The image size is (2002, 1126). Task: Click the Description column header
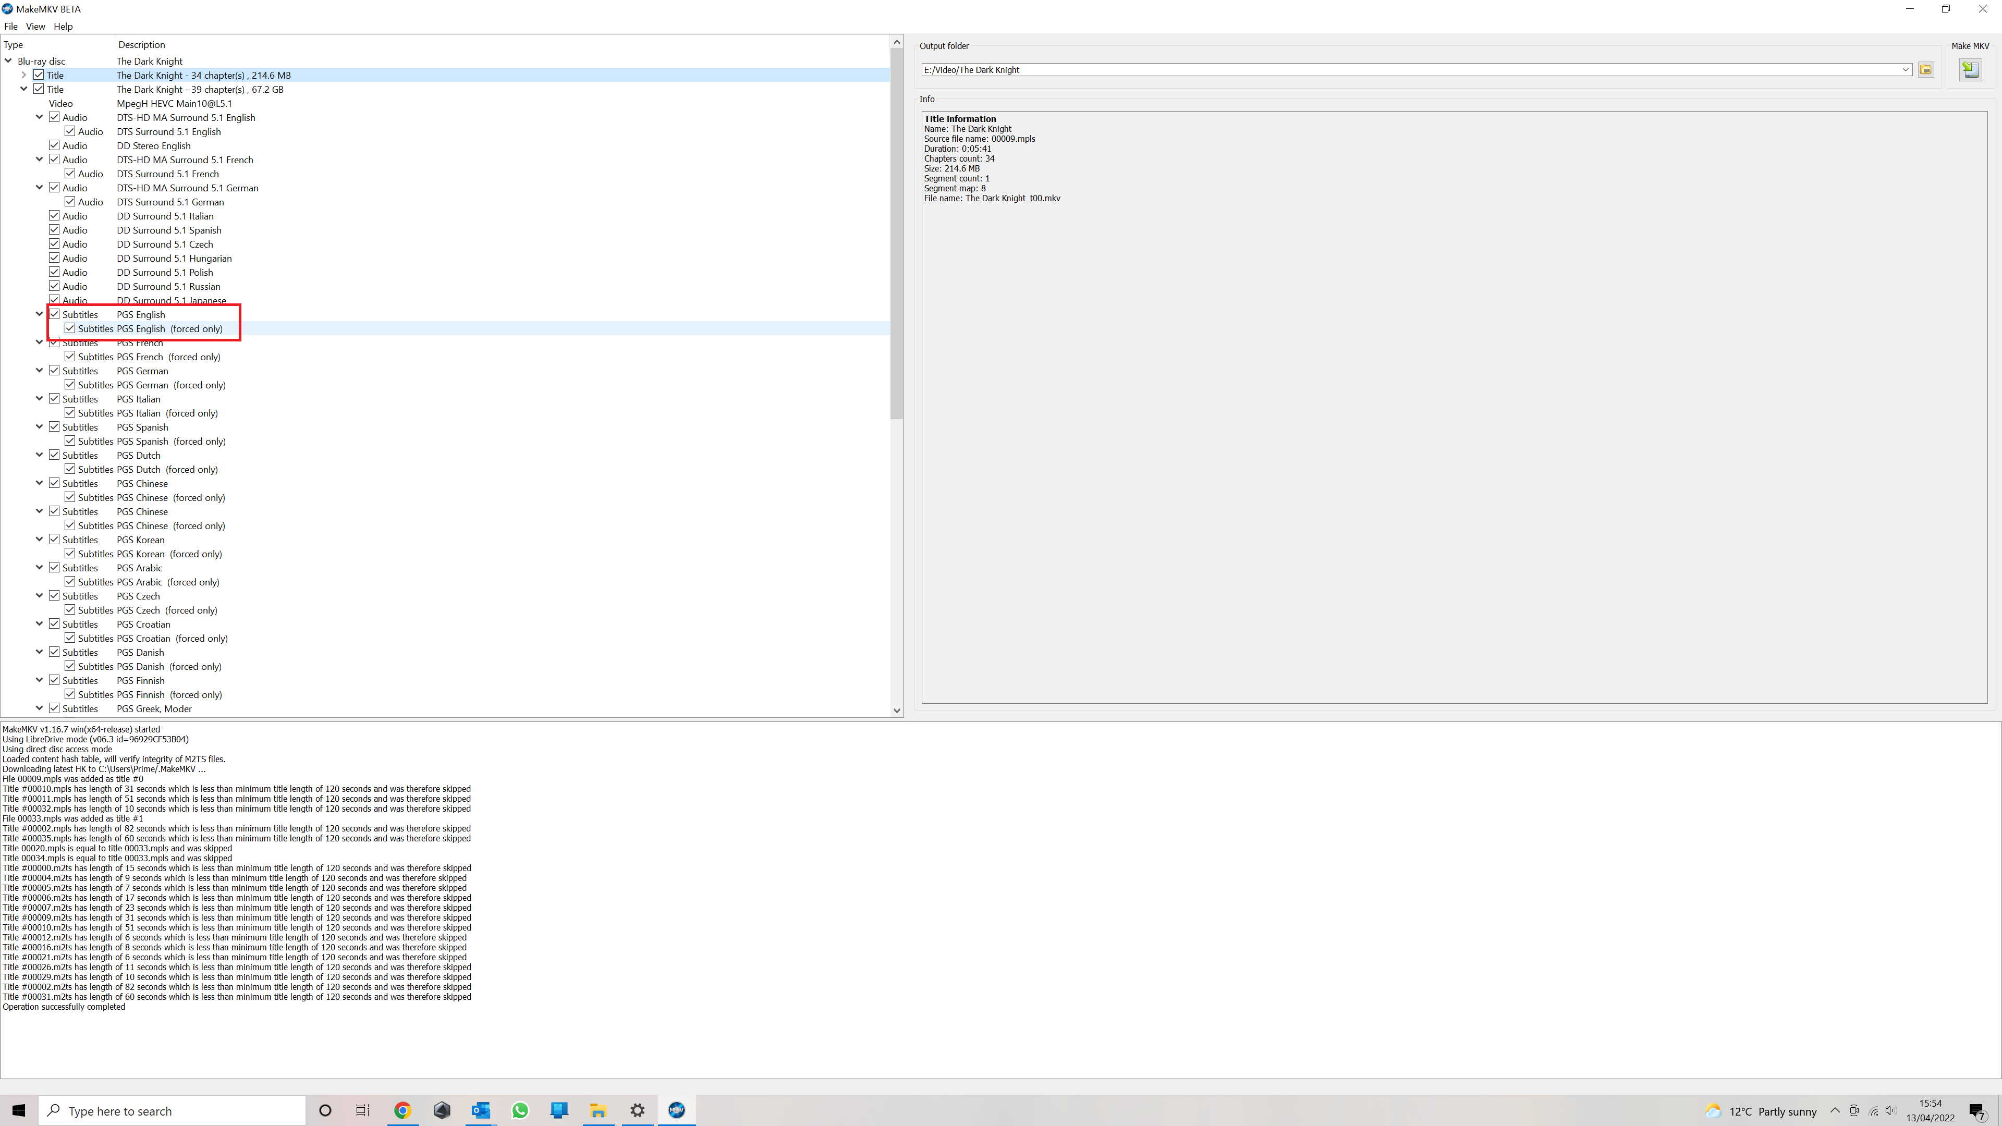pyautogui.click(x=502, y=44)
